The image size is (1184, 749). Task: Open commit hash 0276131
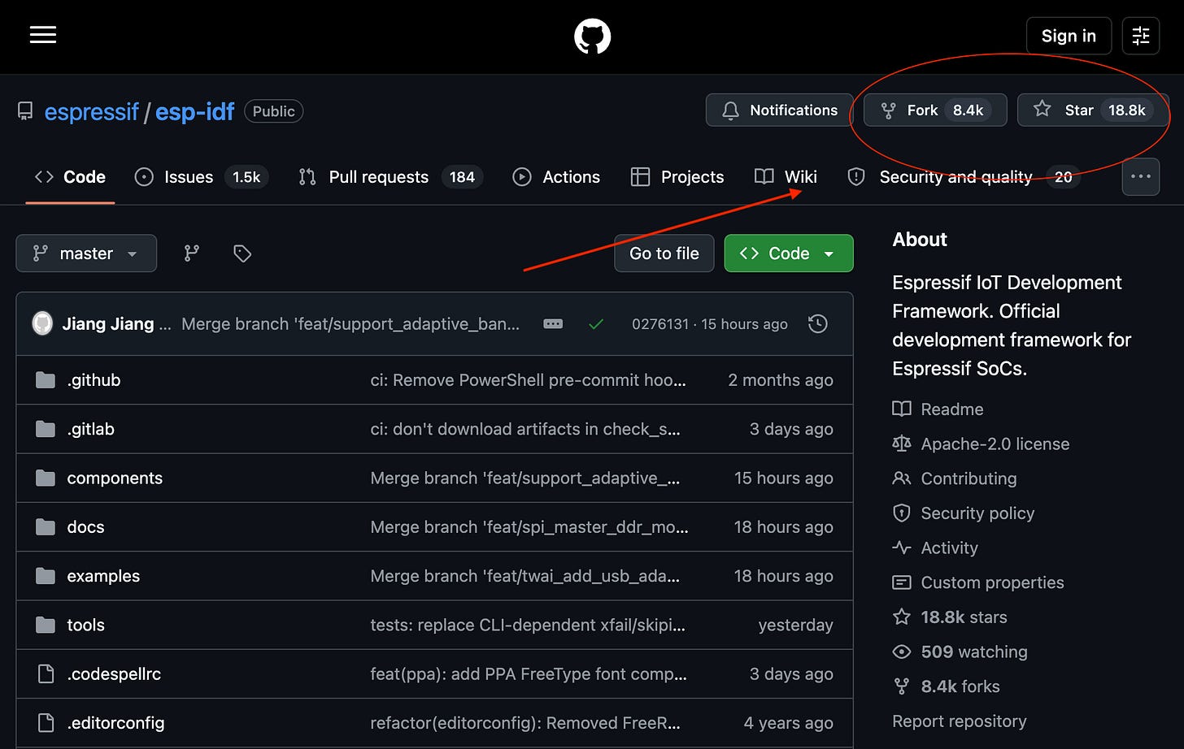[x=660, y=324]
